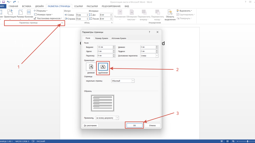Move the zoom slider in status bar
The image size is (255, 143).
(x=247, y=141)
